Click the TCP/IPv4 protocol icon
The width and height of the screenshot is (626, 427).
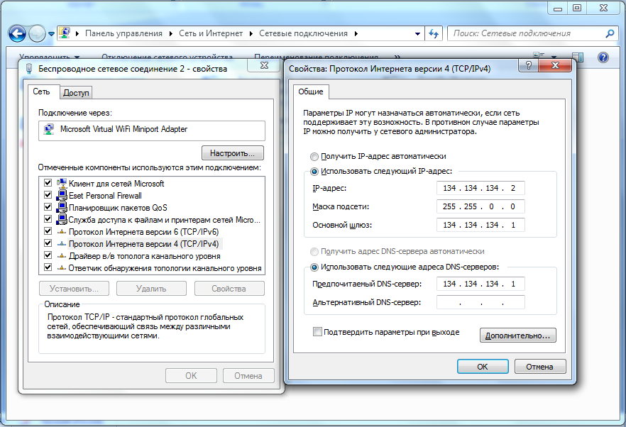coord(62,244)
